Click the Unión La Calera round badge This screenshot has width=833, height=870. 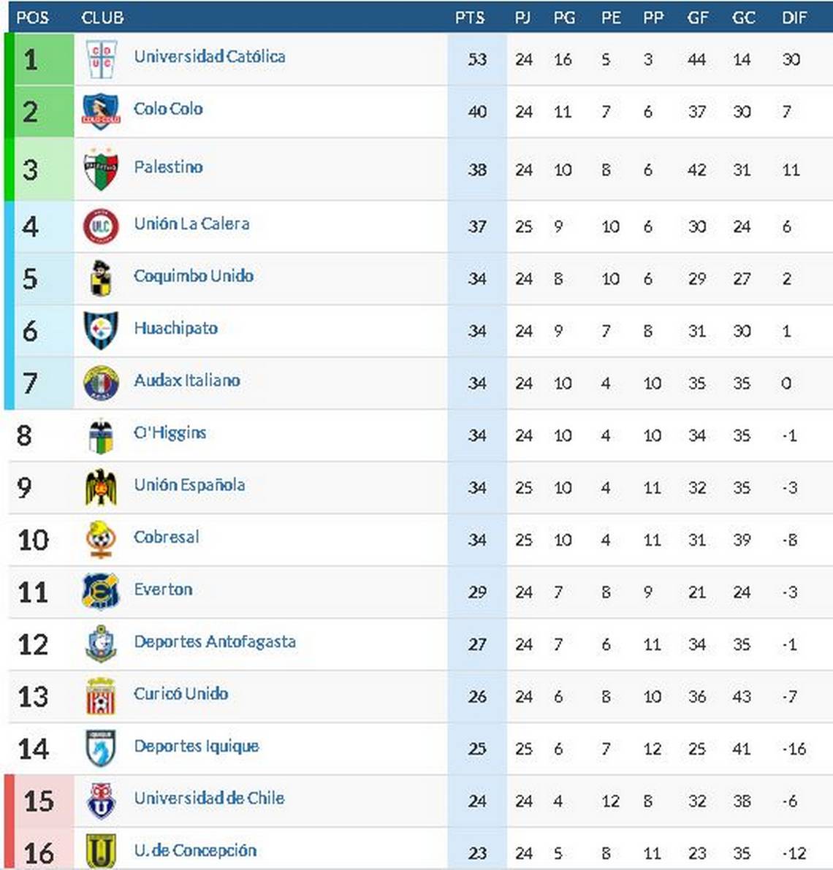pyautogui.click(x=101, y=226)
